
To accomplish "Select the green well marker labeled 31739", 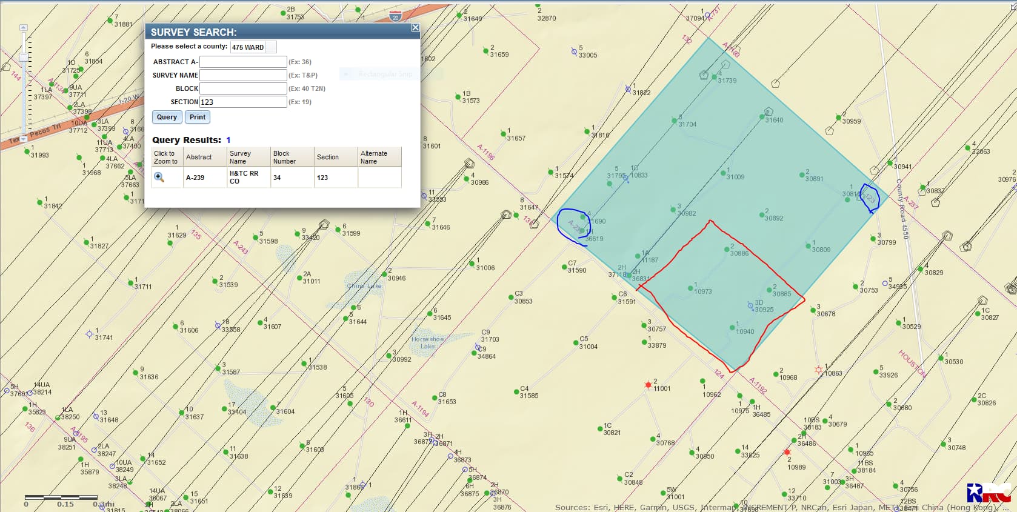I will (x=714, y=78).
